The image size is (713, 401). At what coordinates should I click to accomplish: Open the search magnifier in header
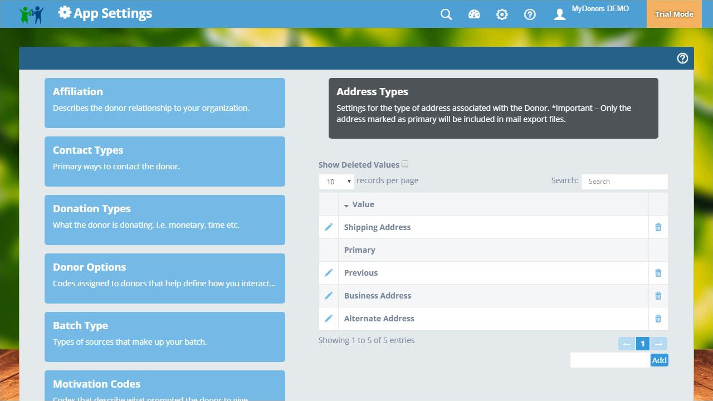[446, 14]
